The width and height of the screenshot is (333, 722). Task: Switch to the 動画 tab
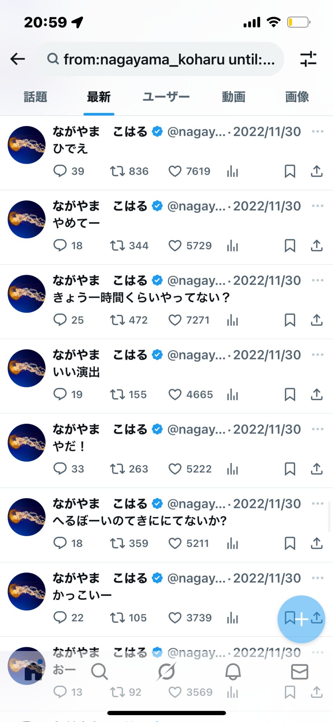tap(234, 97)
